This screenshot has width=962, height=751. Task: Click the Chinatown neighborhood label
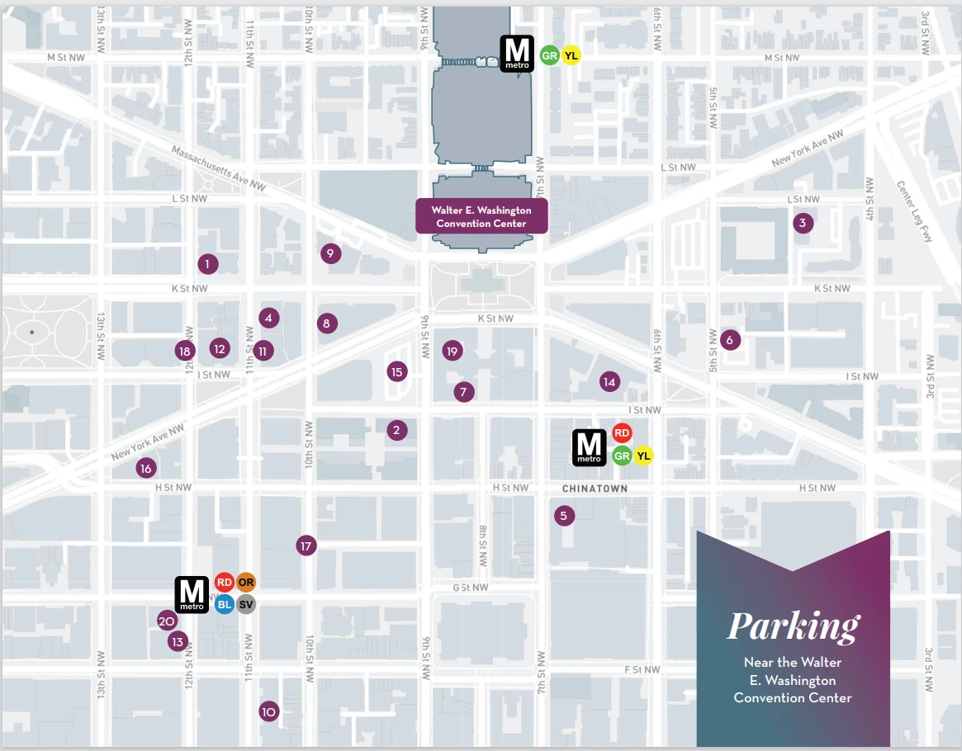click(x=595, y=489)
